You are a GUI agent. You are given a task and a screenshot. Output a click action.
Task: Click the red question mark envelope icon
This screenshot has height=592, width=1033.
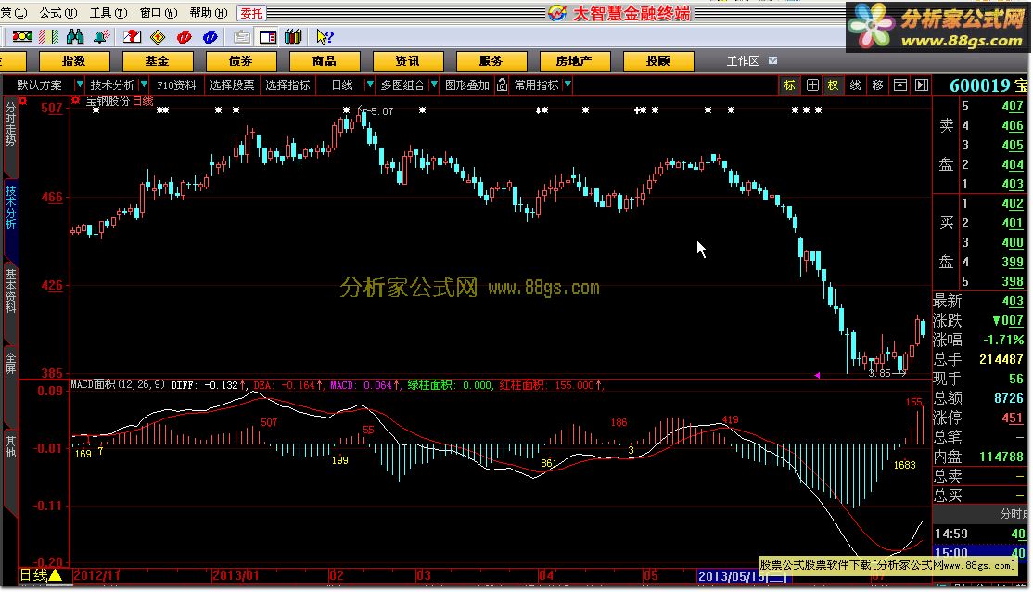pos(133,37)
